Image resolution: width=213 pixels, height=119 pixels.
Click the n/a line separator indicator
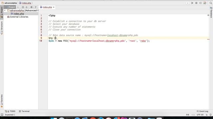click(x=193, y=115)
